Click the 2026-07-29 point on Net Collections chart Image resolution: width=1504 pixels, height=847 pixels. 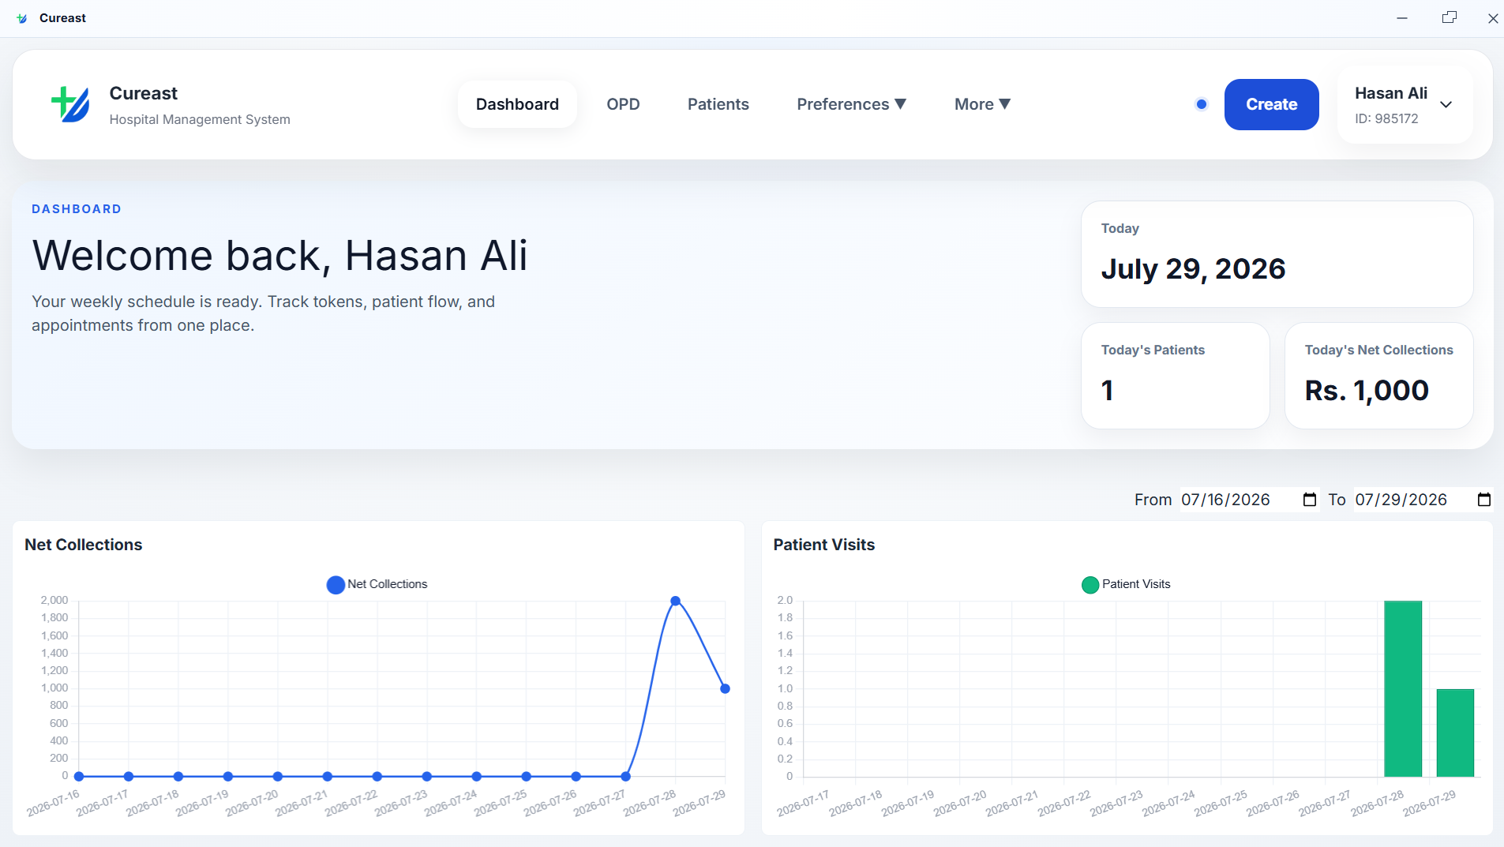pyautogui.click(x=726, y=689)
